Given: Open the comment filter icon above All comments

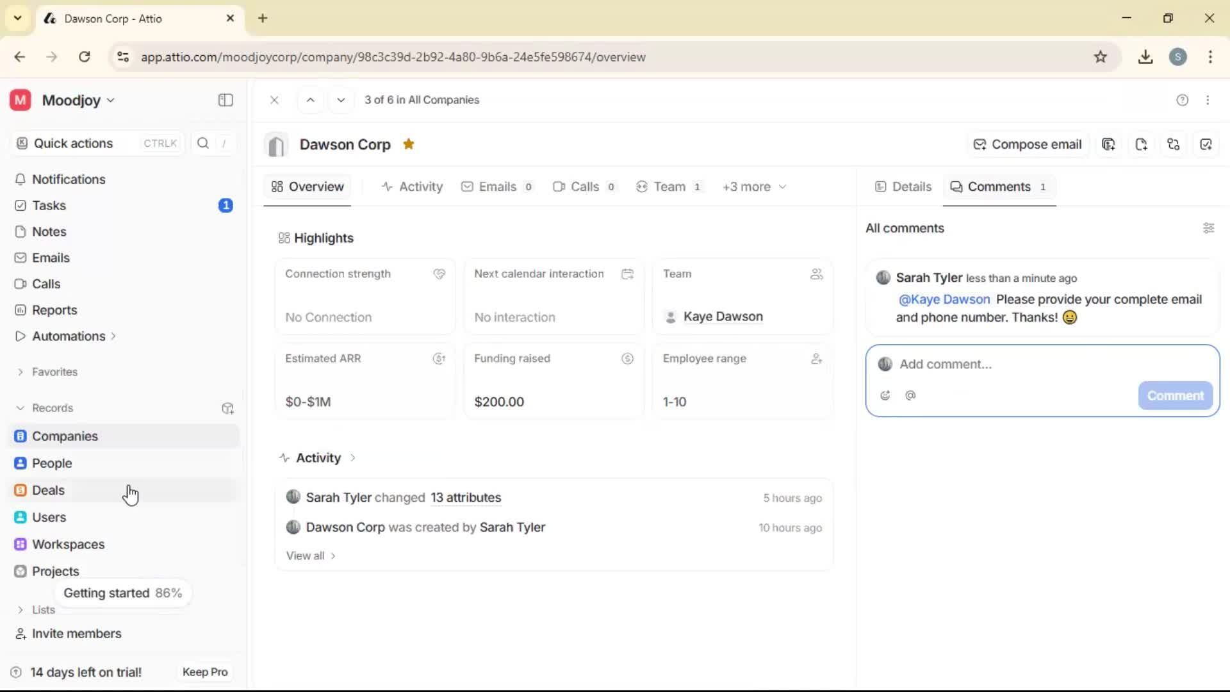Looking at the screenshot, I should click(1209, 228).
